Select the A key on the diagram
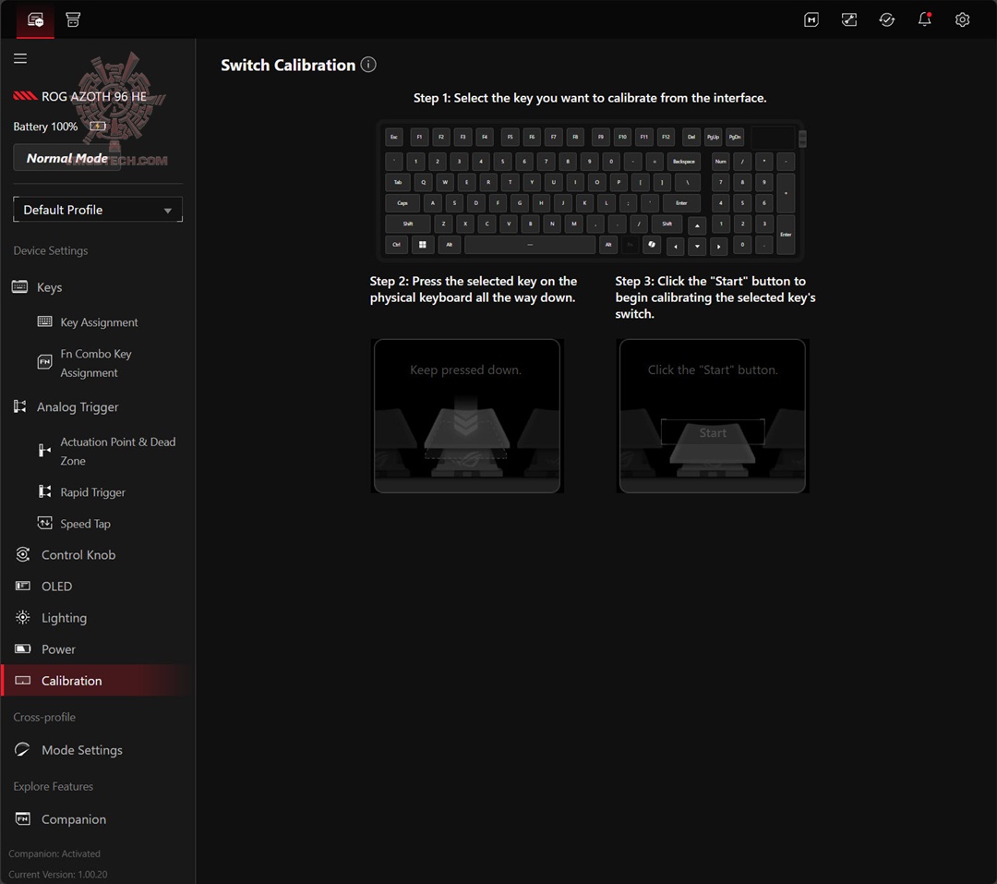The width and height of the screenshot is (997, 884). tap(432, 203)
